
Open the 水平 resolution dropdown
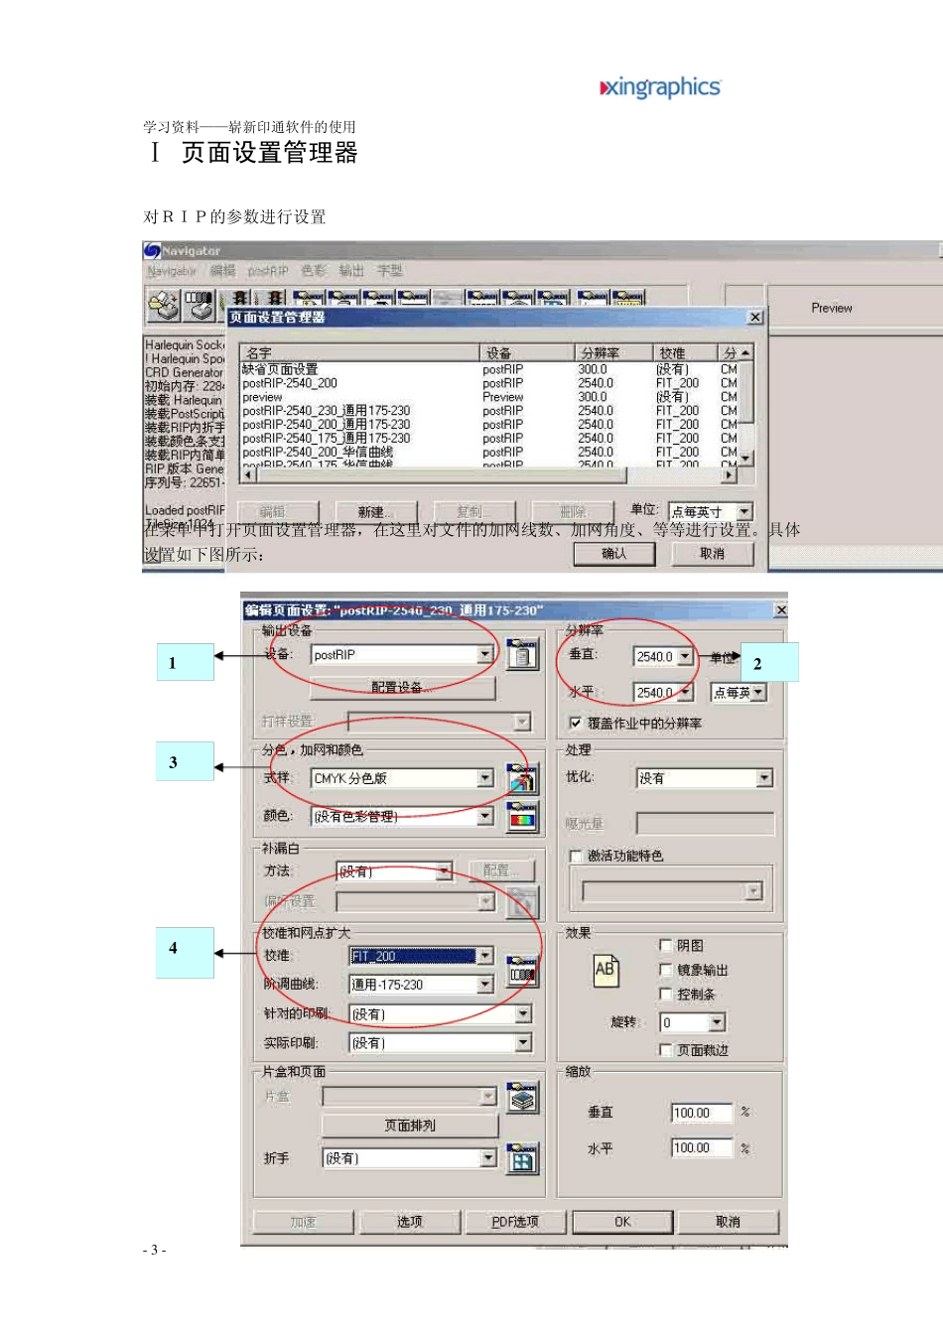click(x=685, y=692)
